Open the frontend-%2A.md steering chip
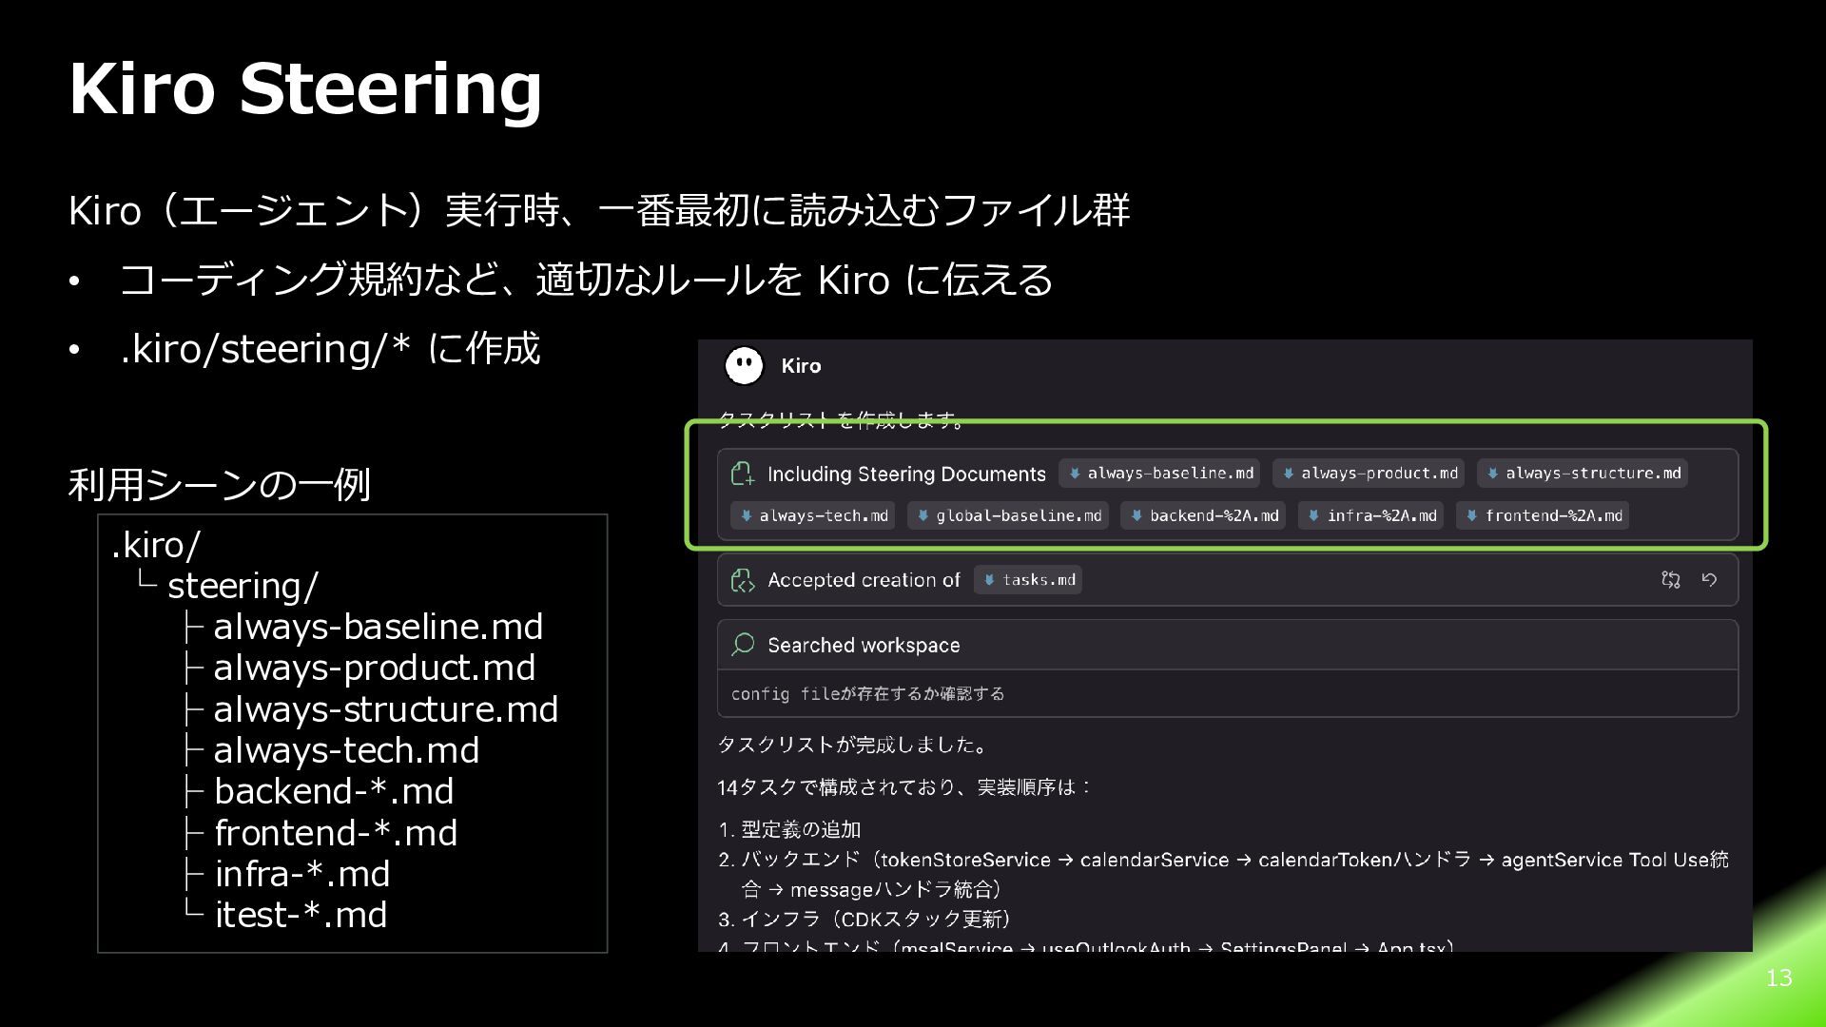Screen dimensions: 1826x1027 click(1543, 516)
